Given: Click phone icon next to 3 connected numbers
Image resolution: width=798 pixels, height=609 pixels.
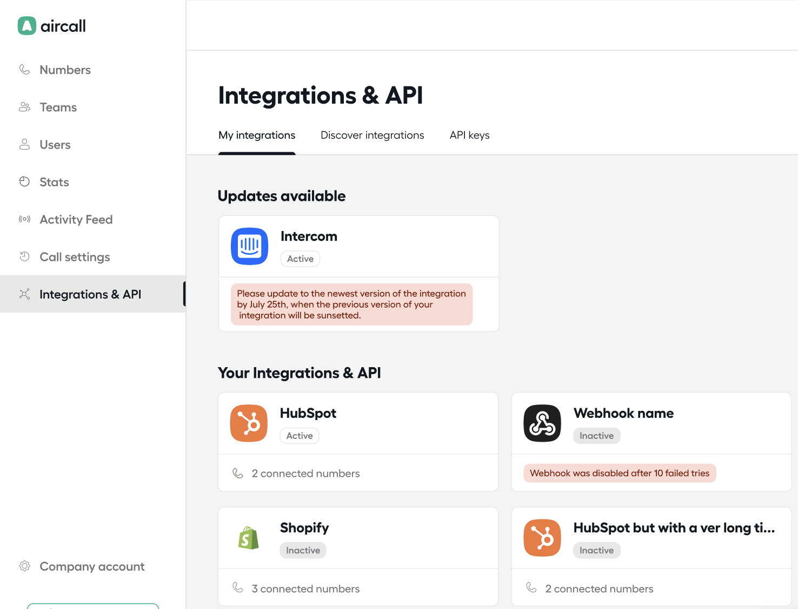Looking at the screenshot, I should coord(238,587).
